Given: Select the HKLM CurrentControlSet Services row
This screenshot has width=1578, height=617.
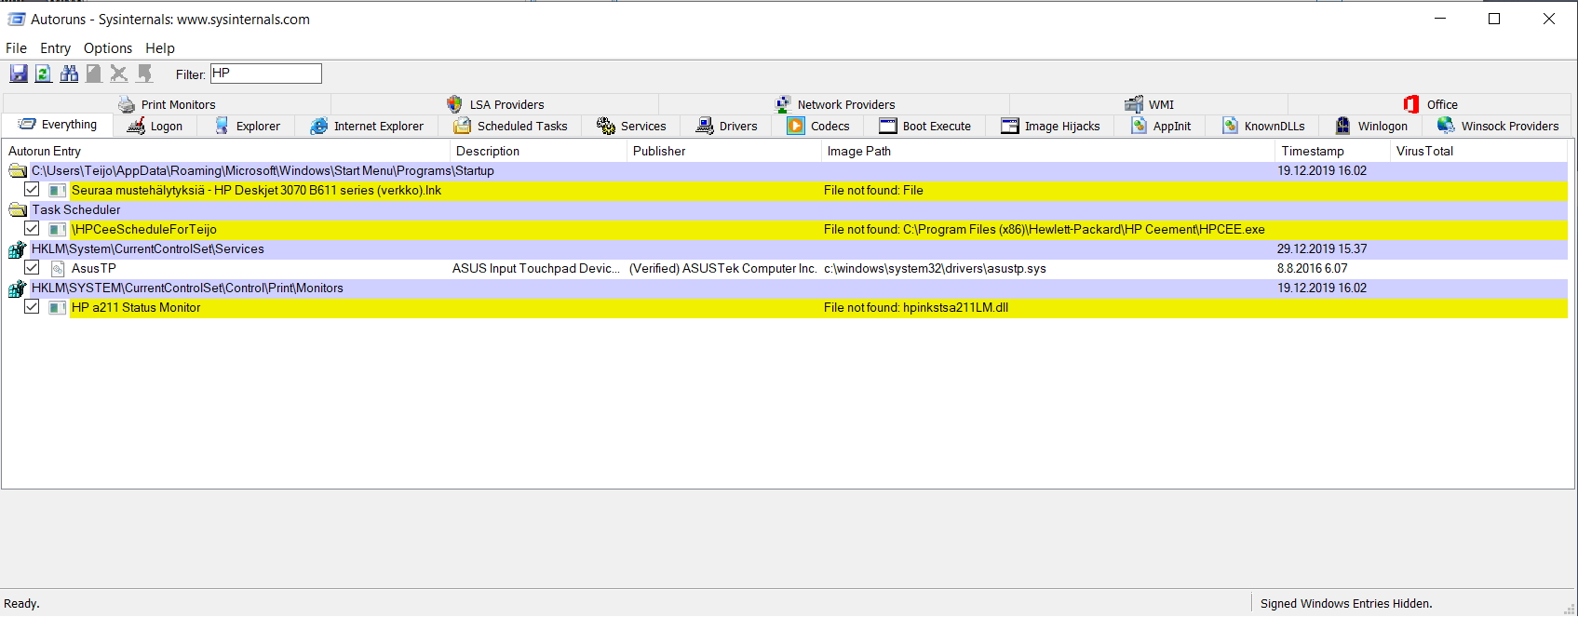Looking at the screenshot, I should [x=786, y=248].
